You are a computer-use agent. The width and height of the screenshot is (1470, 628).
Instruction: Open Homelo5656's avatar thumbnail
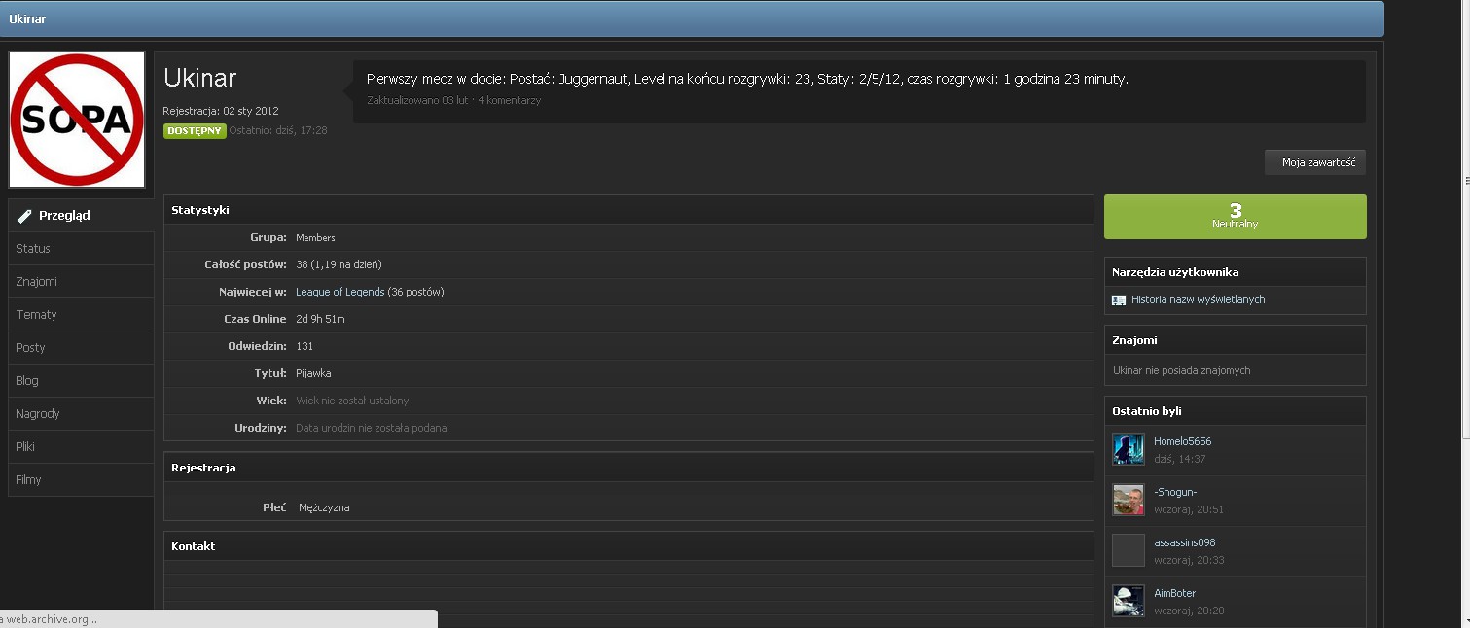1129,449
